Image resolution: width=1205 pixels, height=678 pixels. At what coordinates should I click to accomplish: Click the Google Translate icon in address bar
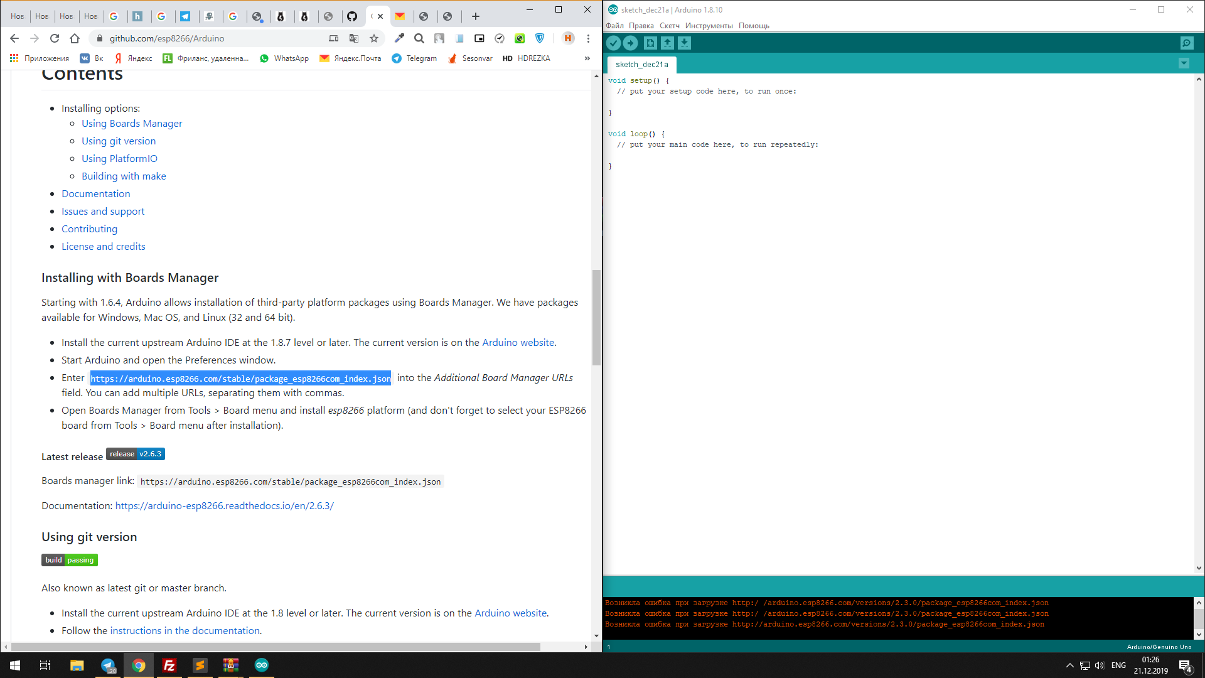354,38
